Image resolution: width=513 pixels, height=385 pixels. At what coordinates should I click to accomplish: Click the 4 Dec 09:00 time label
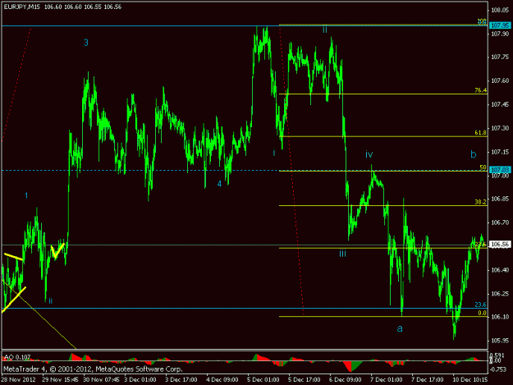222,380
